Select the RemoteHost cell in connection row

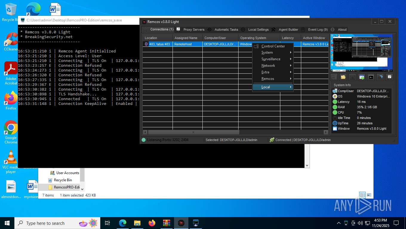187,44
